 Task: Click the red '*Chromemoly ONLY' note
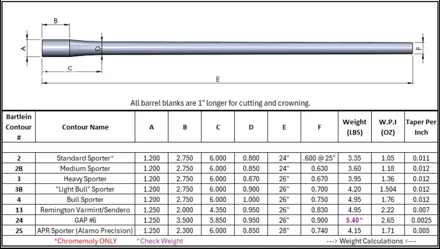(x=85, y=241)
